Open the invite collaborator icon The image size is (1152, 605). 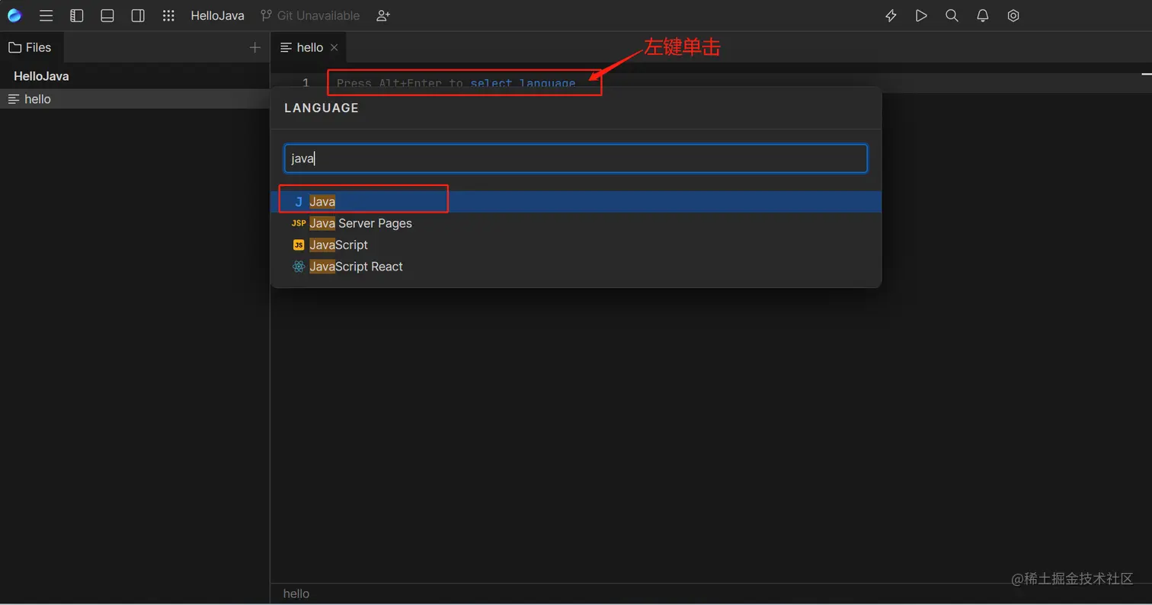pos(382,15)
